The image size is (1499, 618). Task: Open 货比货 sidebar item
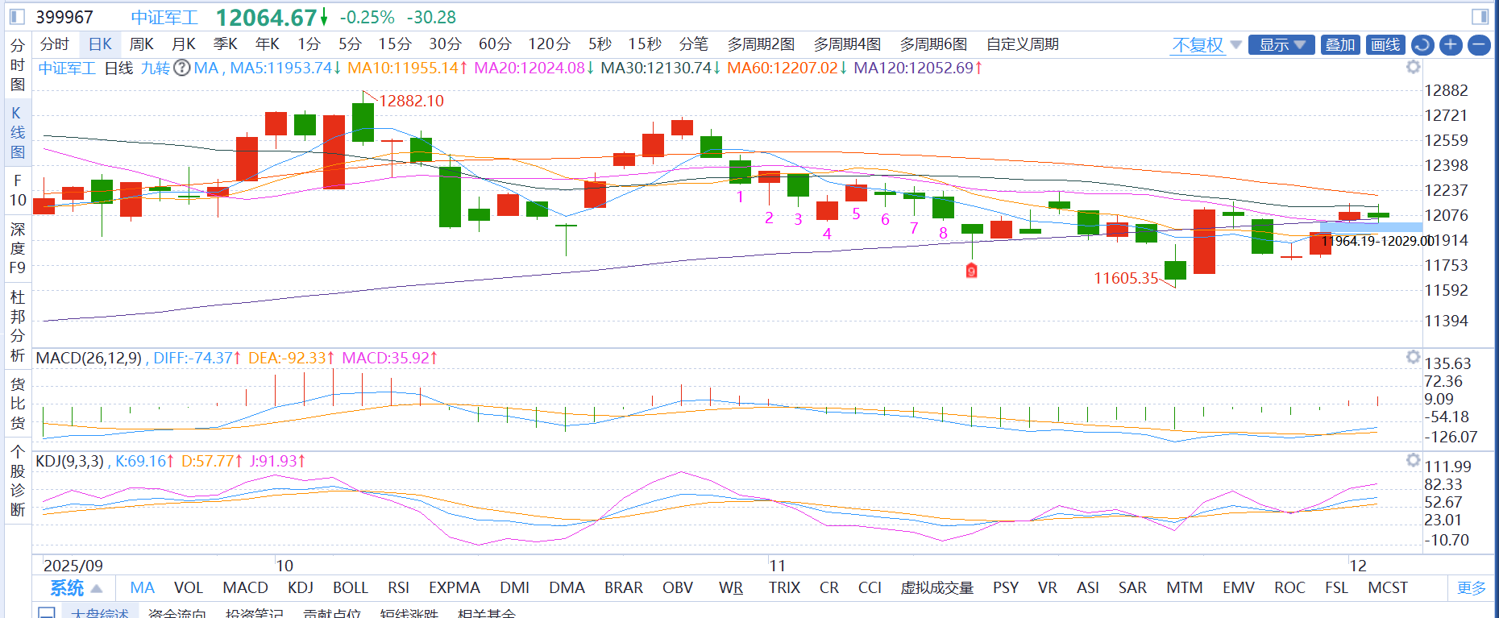18,404
